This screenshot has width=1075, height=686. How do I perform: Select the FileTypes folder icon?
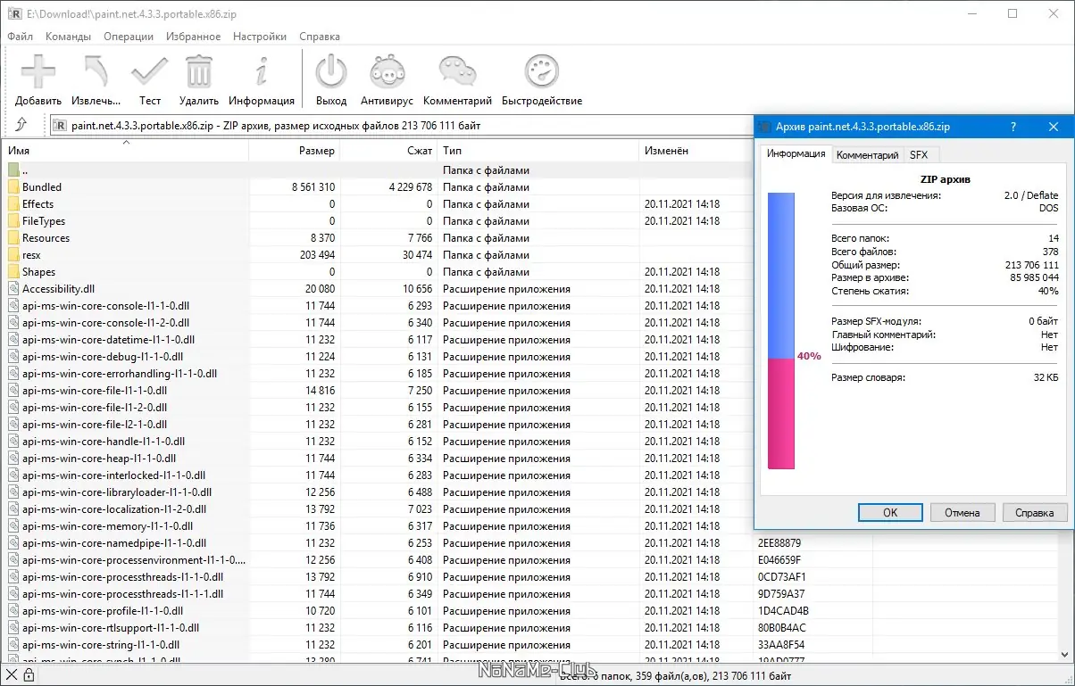tap(13, 221)
